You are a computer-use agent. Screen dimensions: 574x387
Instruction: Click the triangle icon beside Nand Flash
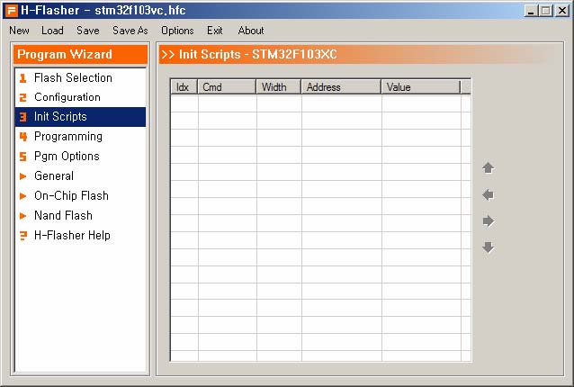click(22, 216)
